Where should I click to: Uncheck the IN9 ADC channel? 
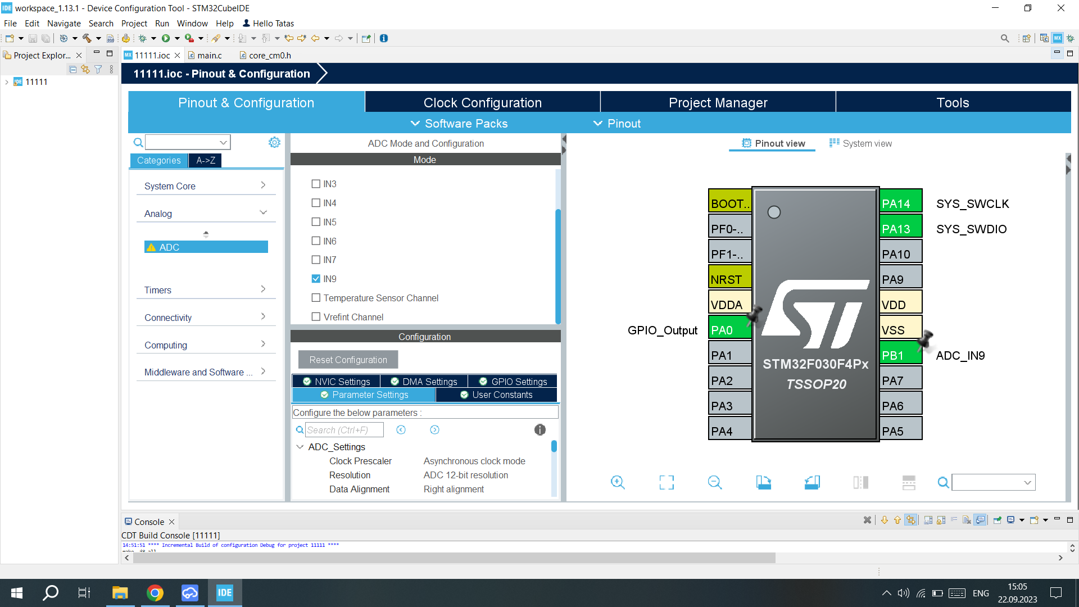pyautogui.click(x=316, y=278)
